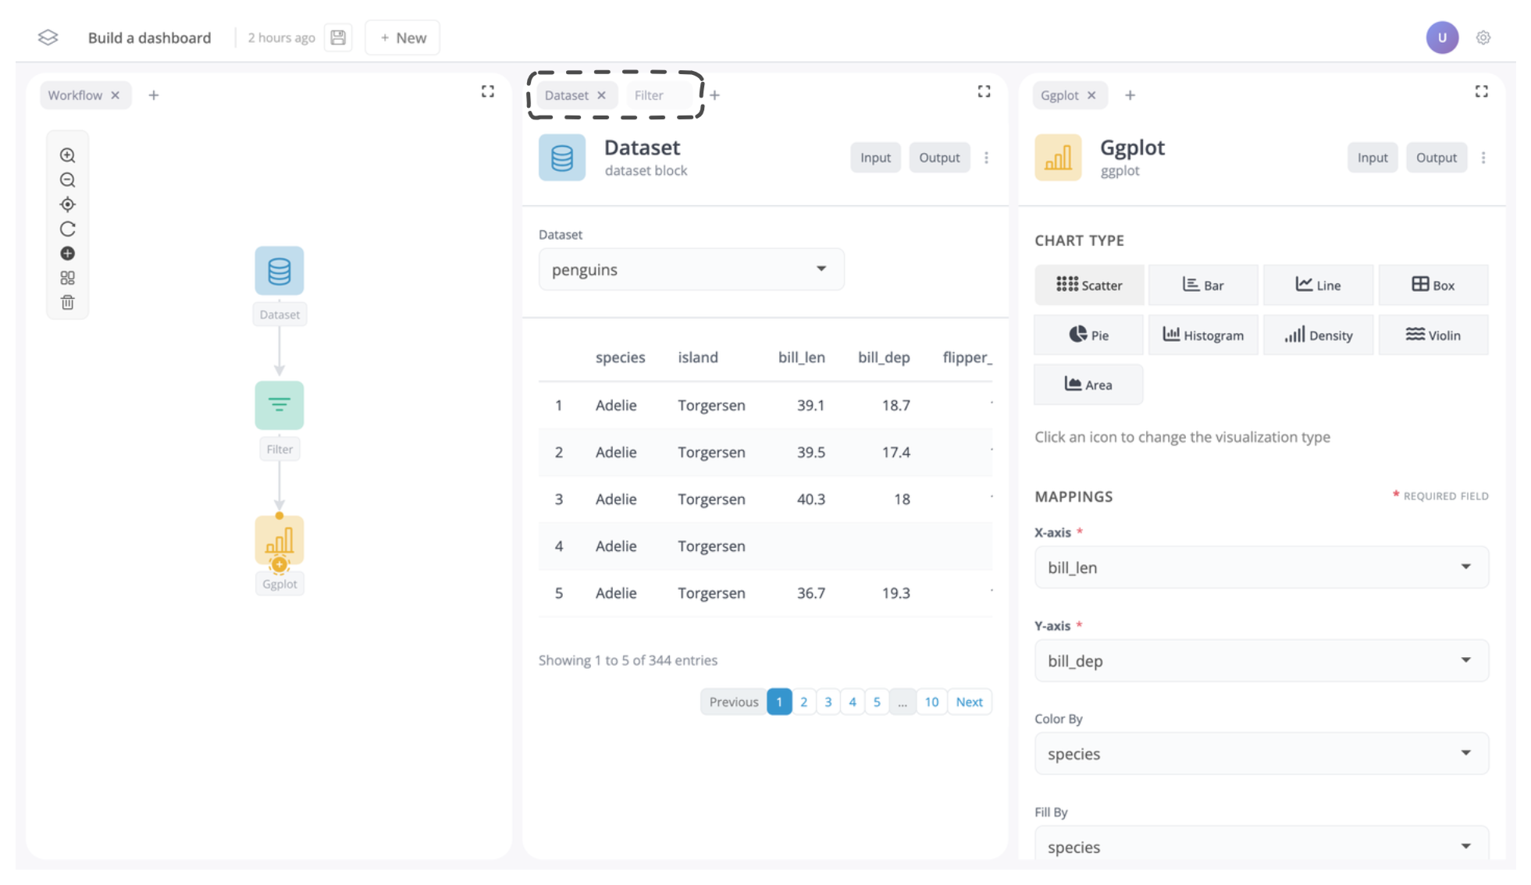Click the zoom out magnifier icon
The width and height of the screenshot is (1531, 885).
tap(68, 180)
